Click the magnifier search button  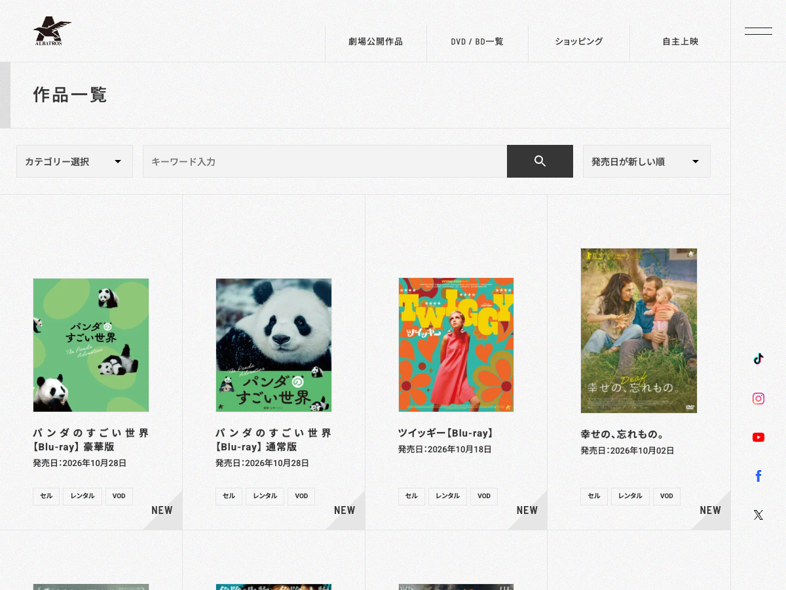click(540, 161)
